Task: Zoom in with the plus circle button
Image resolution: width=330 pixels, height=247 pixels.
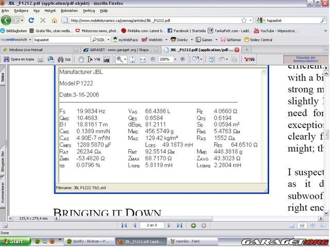Action: click(x=183, y=60)
